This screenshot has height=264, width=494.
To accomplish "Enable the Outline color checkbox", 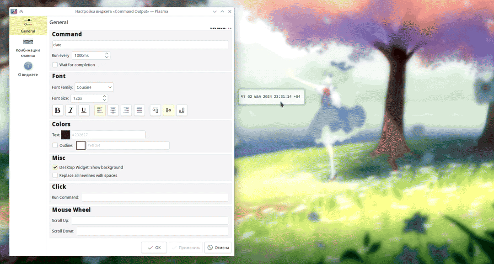I will (x=55, y=145).
